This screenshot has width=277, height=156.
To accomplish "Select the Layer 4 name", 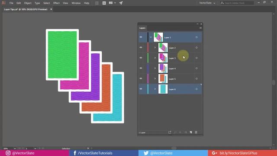I will [172, 68].
